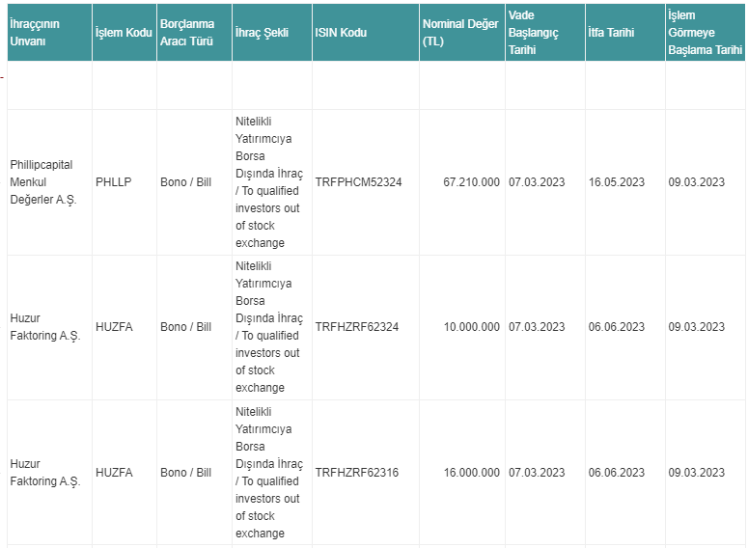Click the İşlem Görmeye Başlama Tarihi header
The image size is (748, 548).
706,33
